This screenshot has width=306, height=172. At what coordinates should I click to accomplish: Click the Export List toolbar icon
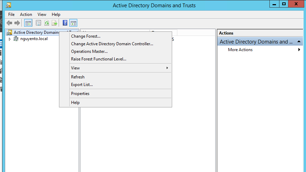click(x=55, y=23)
